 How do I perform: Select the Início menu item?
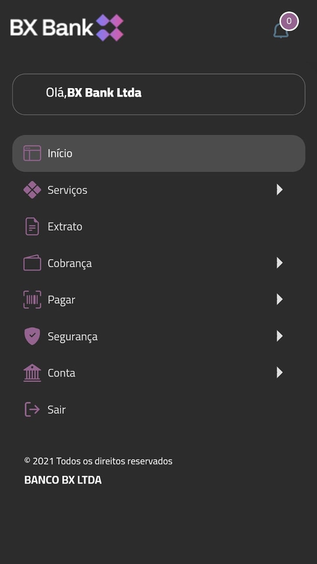(x=158, y=154)
